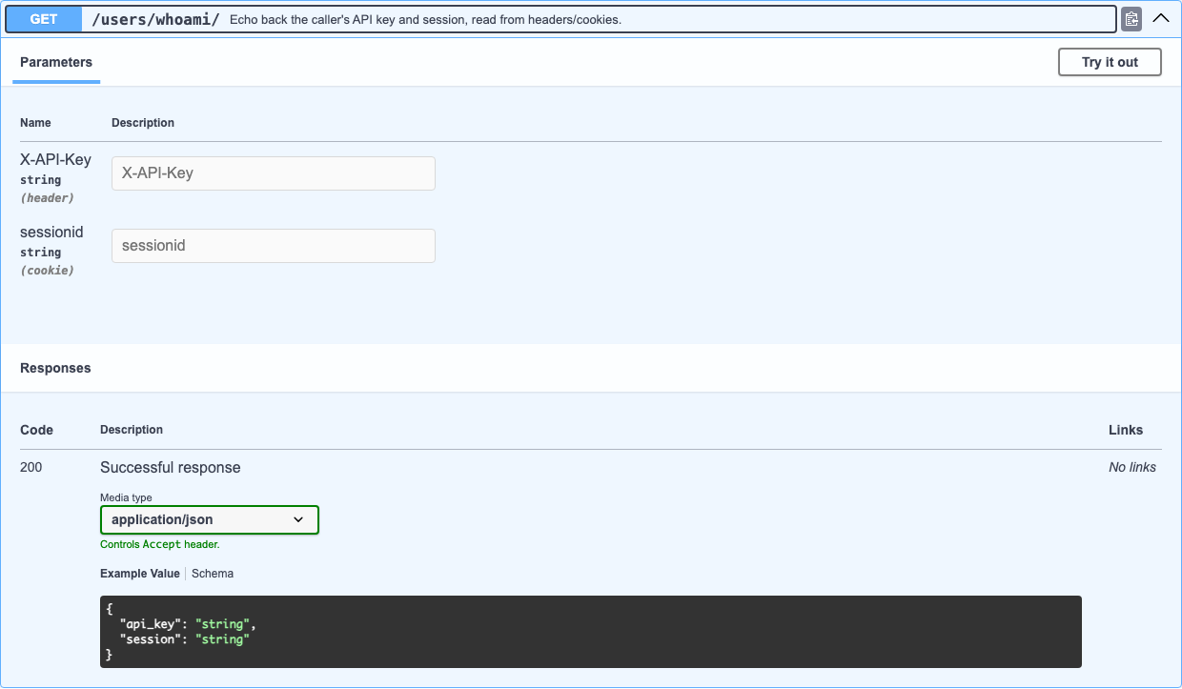Select the Parameters tab
1182x689 pixels.
click(x=56, y=62)
